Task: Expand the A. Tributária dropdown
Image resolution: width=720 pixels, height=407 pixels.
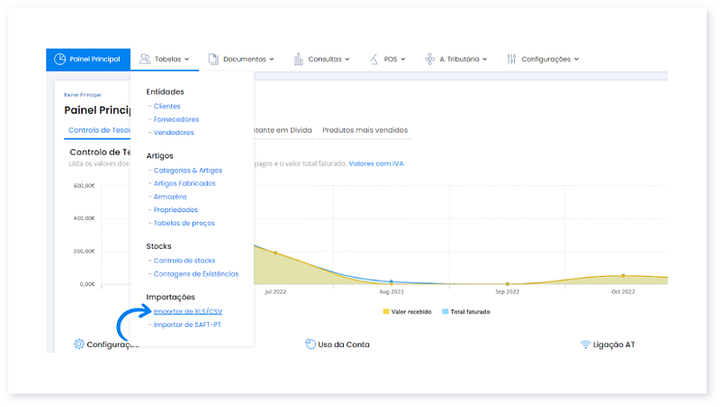Action: [x=484, y=59]
